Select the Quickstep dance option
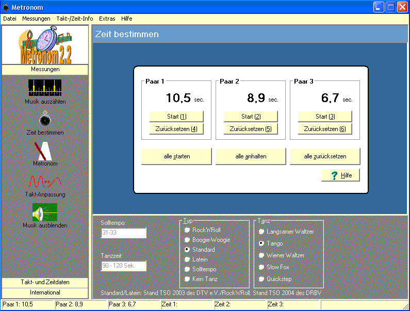The height and width of the screenshot is (311, 410). click(261, 279)
